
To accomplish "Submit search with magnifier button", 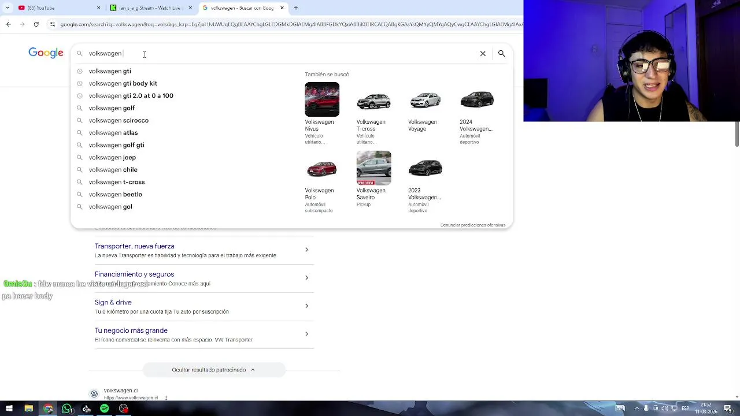I will [501, 53].
